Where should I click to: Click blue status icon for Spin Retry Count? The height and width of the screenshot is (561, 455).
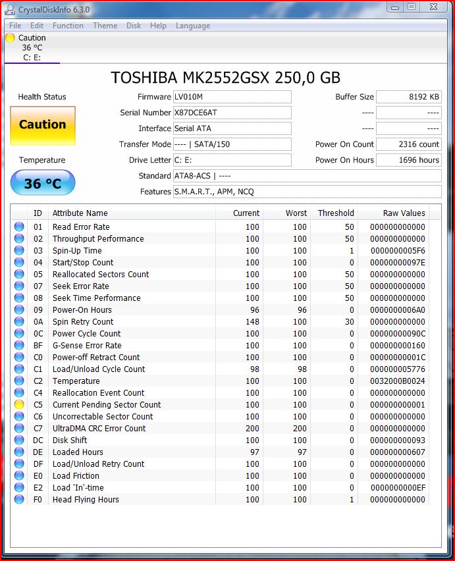point(19,321)
